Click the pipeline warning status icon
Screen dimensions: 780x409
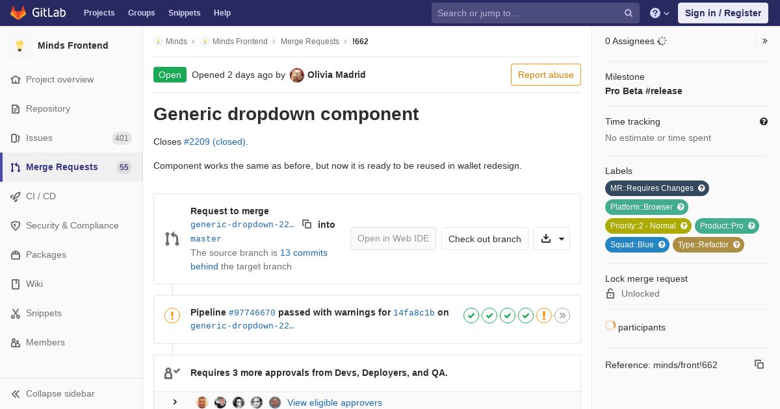click(x=172, y=316)
